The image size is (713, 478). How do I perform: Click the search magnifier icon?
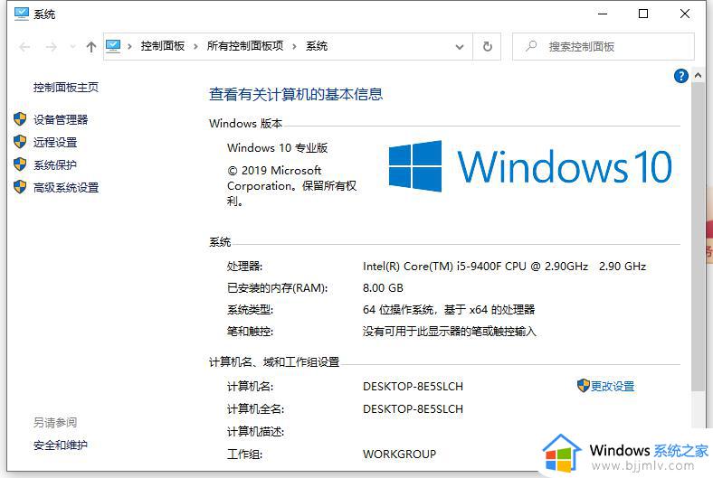pyautogui.click(x=531, y=46)
